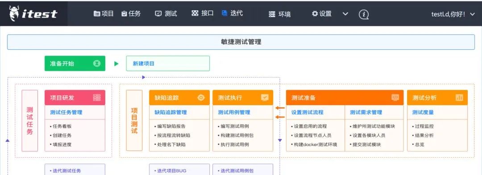This screenshot has height=175, width=482.
Task: Open 迭代测试任务 box
Action: (75, 170)
